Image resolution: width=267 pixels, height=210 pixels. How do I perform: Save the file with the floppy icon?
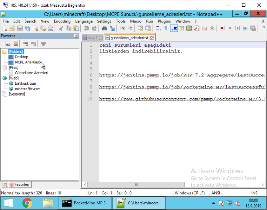pyautogui.click(x=20, y=28)
